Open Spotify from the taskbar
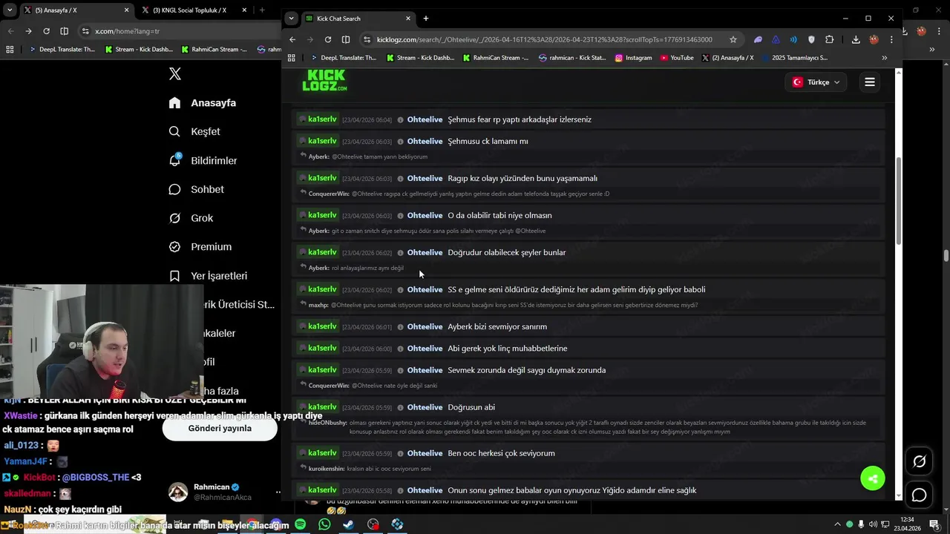Screen dimensions: 950x534 tap(300, 524)
